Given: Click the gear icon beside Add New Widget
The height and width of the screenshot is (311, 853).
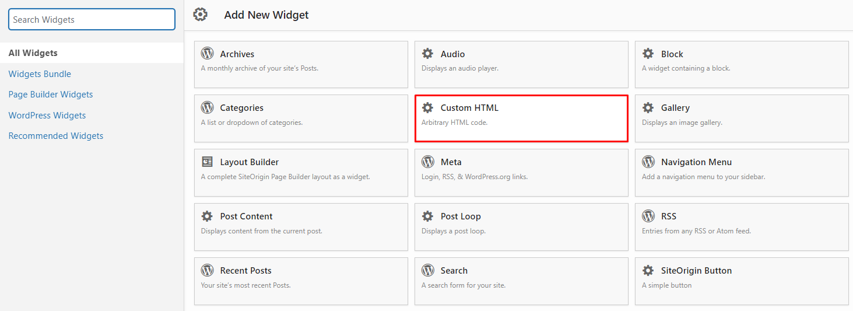Looking at the screenshot, I should coord(200,15).
